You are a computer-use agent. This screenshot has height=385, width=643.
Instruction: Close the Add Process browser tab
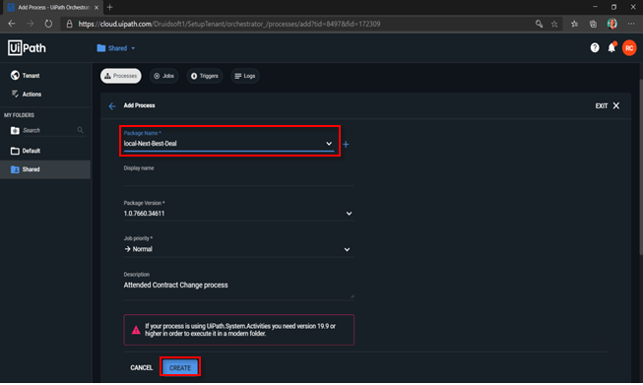point(96,7)
